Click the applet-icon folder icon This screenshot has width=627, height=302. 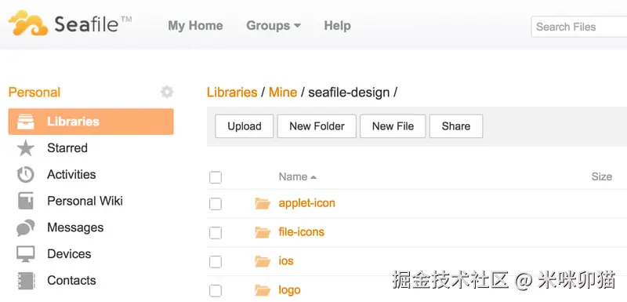coord(263,203)
